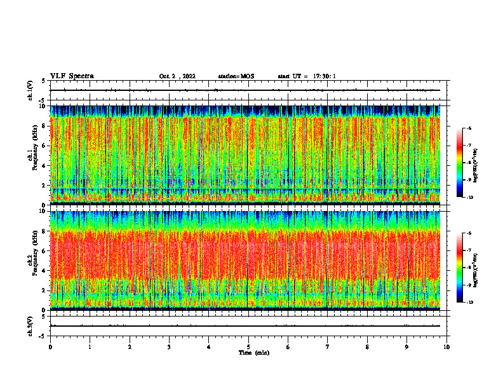Click the "station=MOS" header label

(236, 76)
